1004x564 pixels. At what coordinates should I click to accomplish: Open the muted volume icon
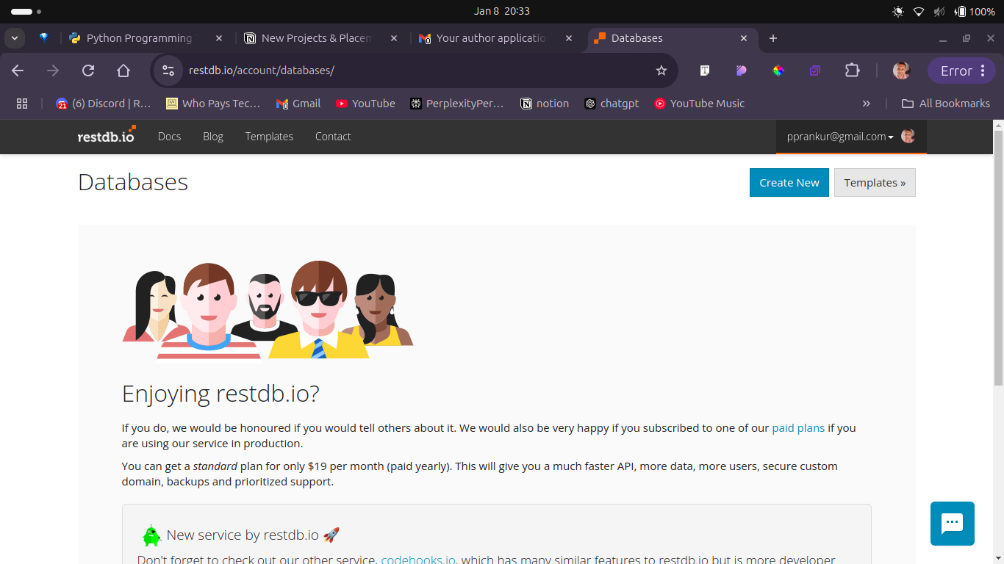[939, 12]
